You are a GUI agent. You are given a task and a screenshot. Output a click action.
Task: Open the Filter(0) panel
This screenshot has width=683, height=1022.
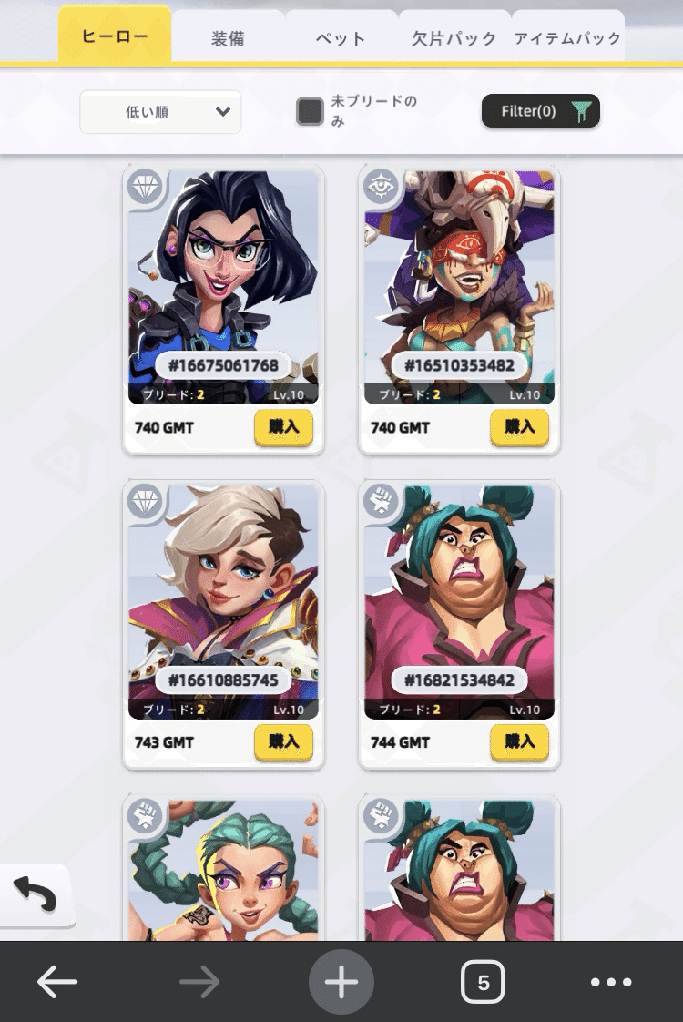pos(540,111)
